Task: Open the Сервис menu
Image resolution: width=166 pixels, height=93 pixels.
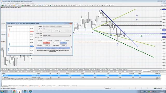Action: (x=23, y=3)
